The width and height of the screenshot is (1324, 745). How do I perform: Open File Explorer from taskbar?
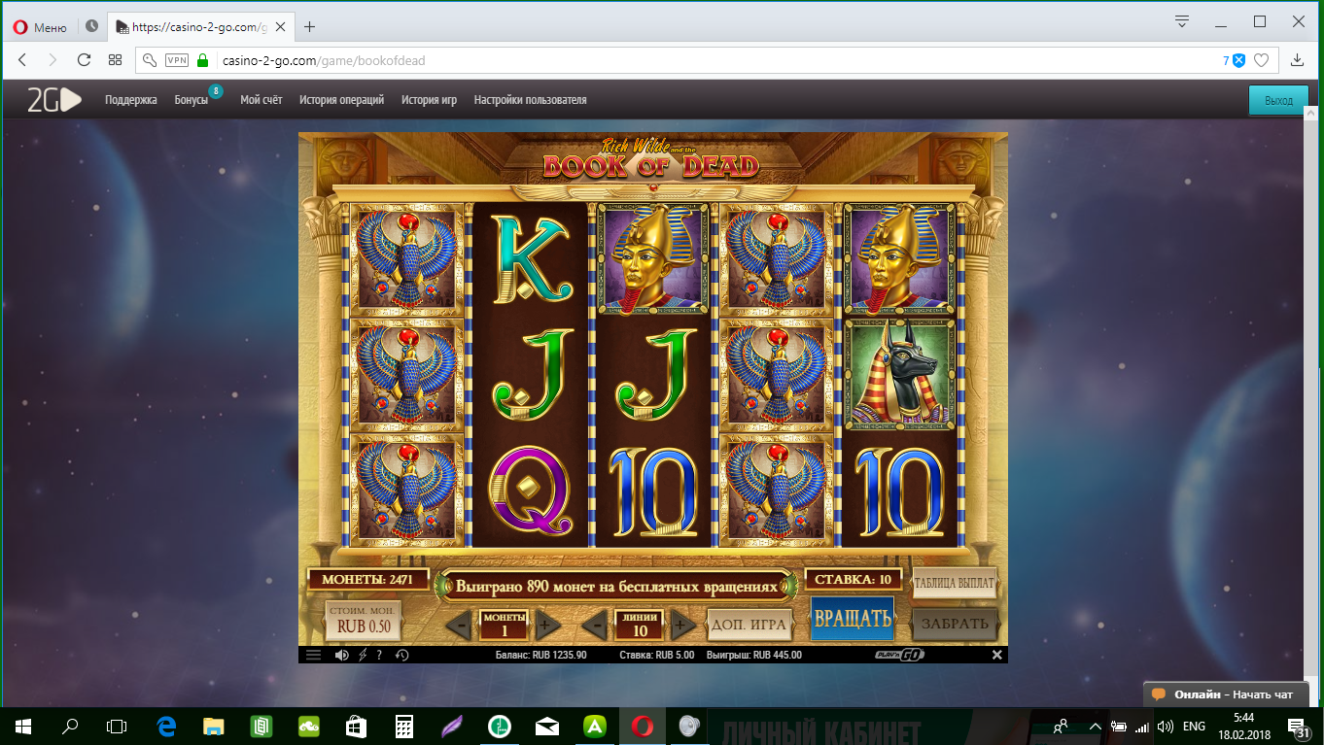(x=214, y=726)
